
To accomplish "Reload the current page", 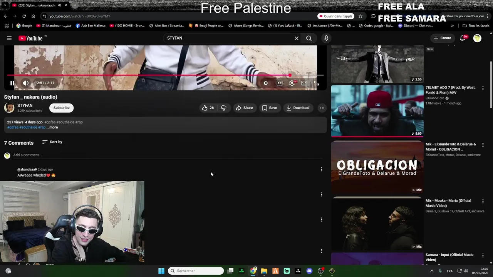I will point(24,16).
